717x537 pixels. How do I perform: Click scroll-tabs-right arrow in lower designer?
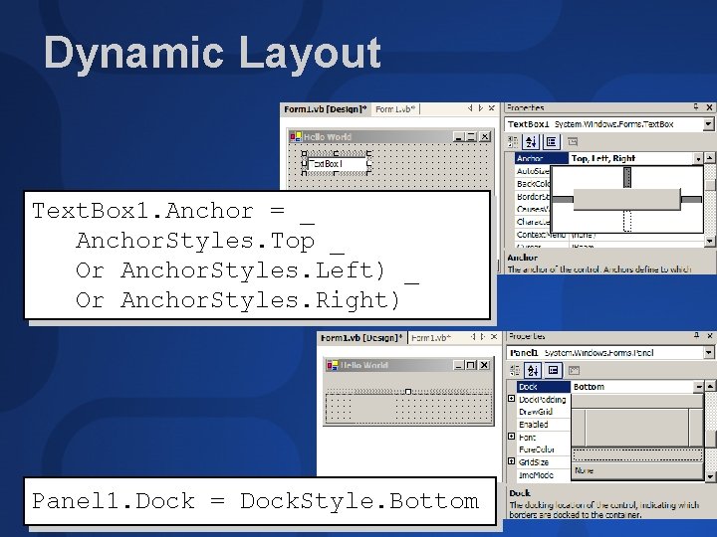(483, 336)
